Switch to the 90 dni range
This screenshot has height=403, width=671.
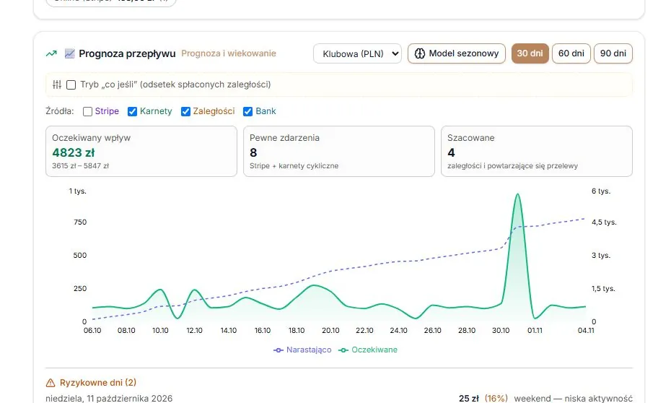[x=613, y=53]
